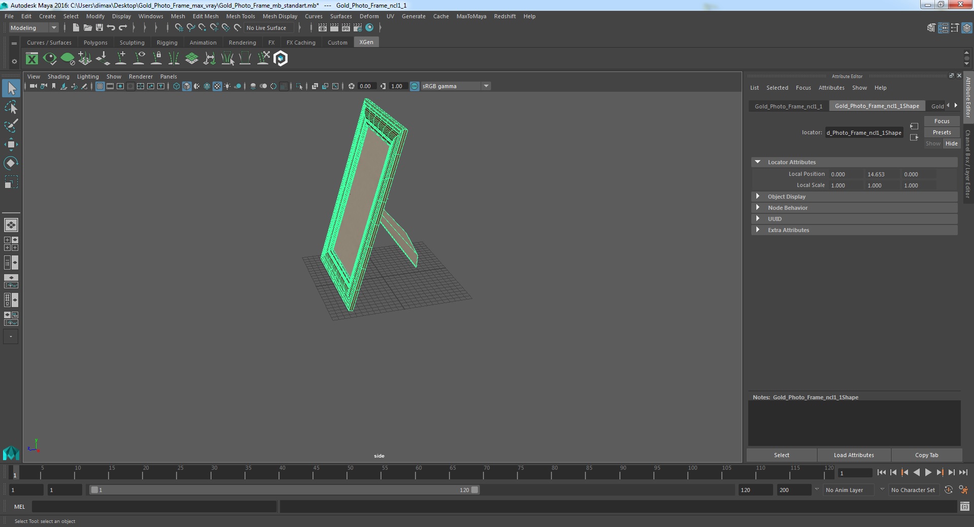
Task: Open the Mesh Tools menu
Action: point(240,16)
